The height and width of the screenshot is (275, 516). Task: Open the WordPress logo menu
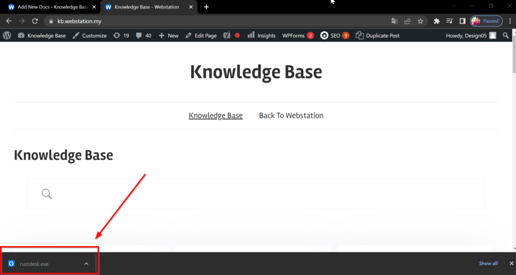point(7,35)
